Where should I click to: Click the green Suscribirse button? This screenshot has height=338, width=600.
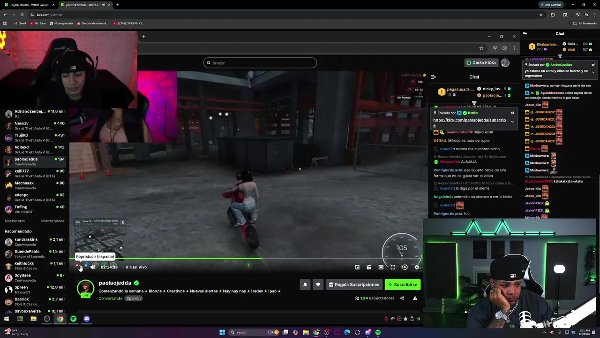pyautogui.click(x=403, y=284)
